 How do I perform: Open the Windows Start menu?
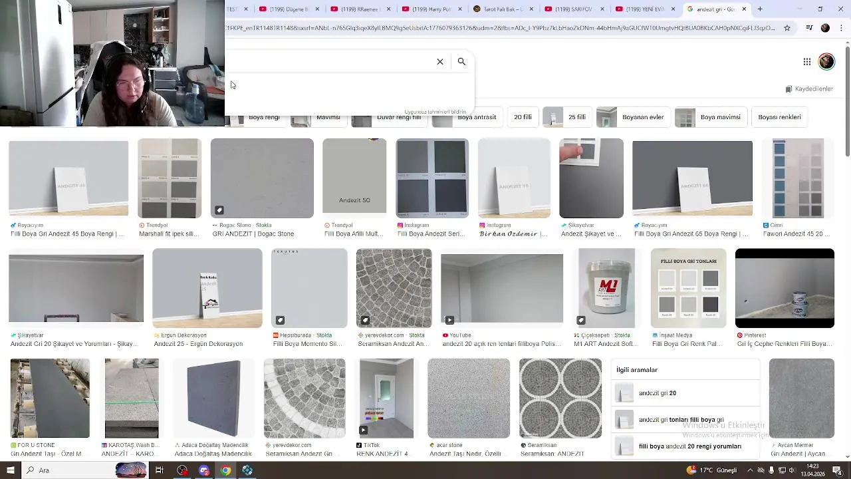coord(10,470)
